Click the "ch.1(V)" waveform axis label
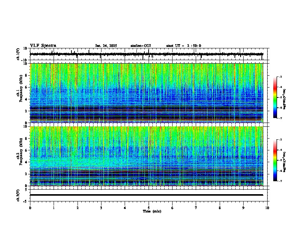 (18, 54)
